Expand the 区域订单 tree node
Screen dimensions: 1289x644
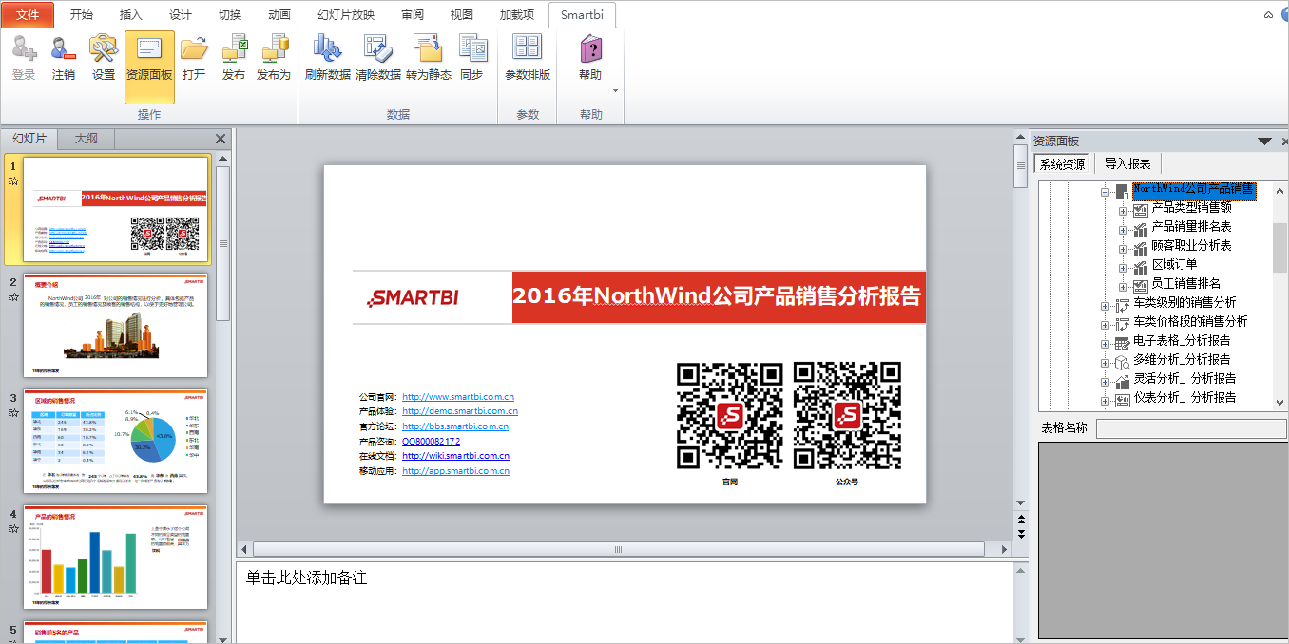1124,268
